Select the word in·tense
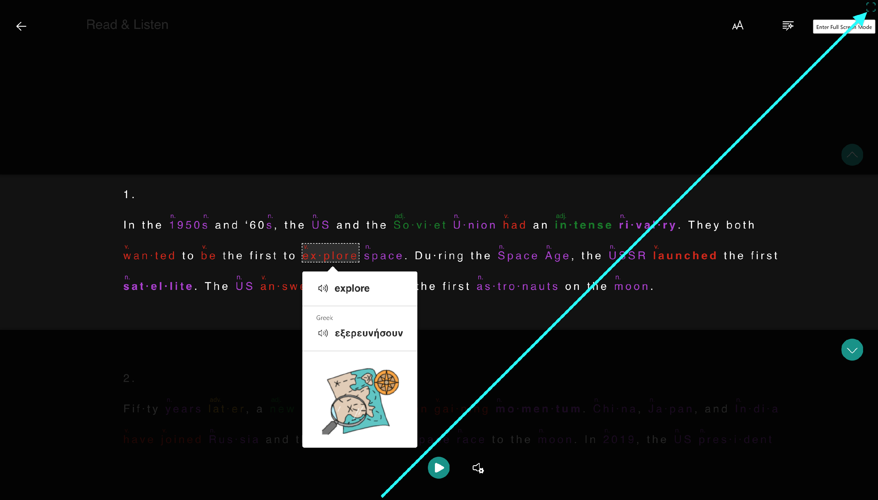The width and height of the screenshot is (878, 500). pyautogui.click(x=583, y=225)
